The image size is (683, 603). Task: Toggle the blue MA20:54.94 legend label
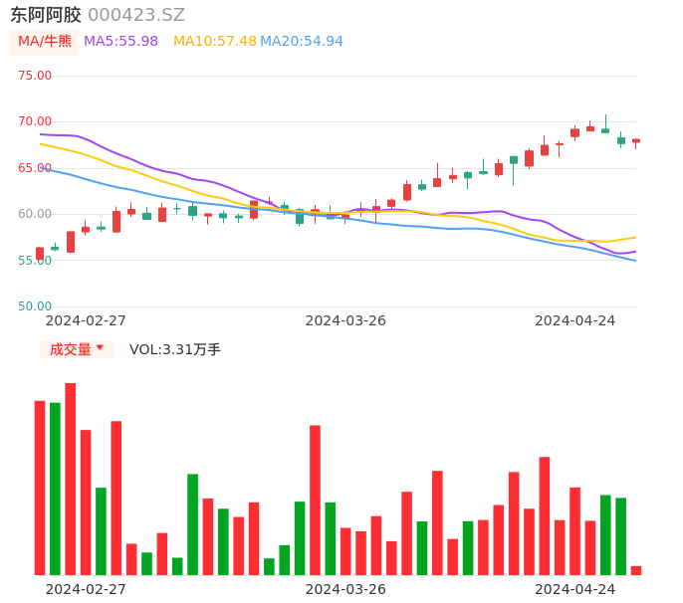[x=301, y=42]
